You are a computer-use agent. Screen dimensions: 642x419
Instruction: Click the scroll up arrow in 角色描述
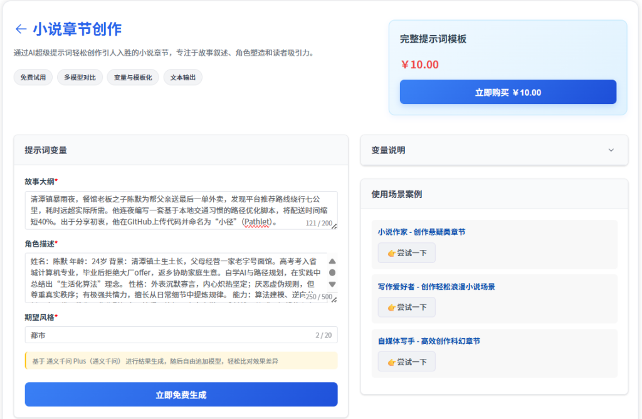tap(332, 261)
